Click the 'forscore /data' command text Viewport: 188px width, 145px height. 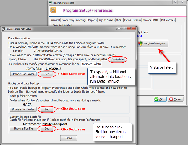pyautogui.click(x=91, y=64)
